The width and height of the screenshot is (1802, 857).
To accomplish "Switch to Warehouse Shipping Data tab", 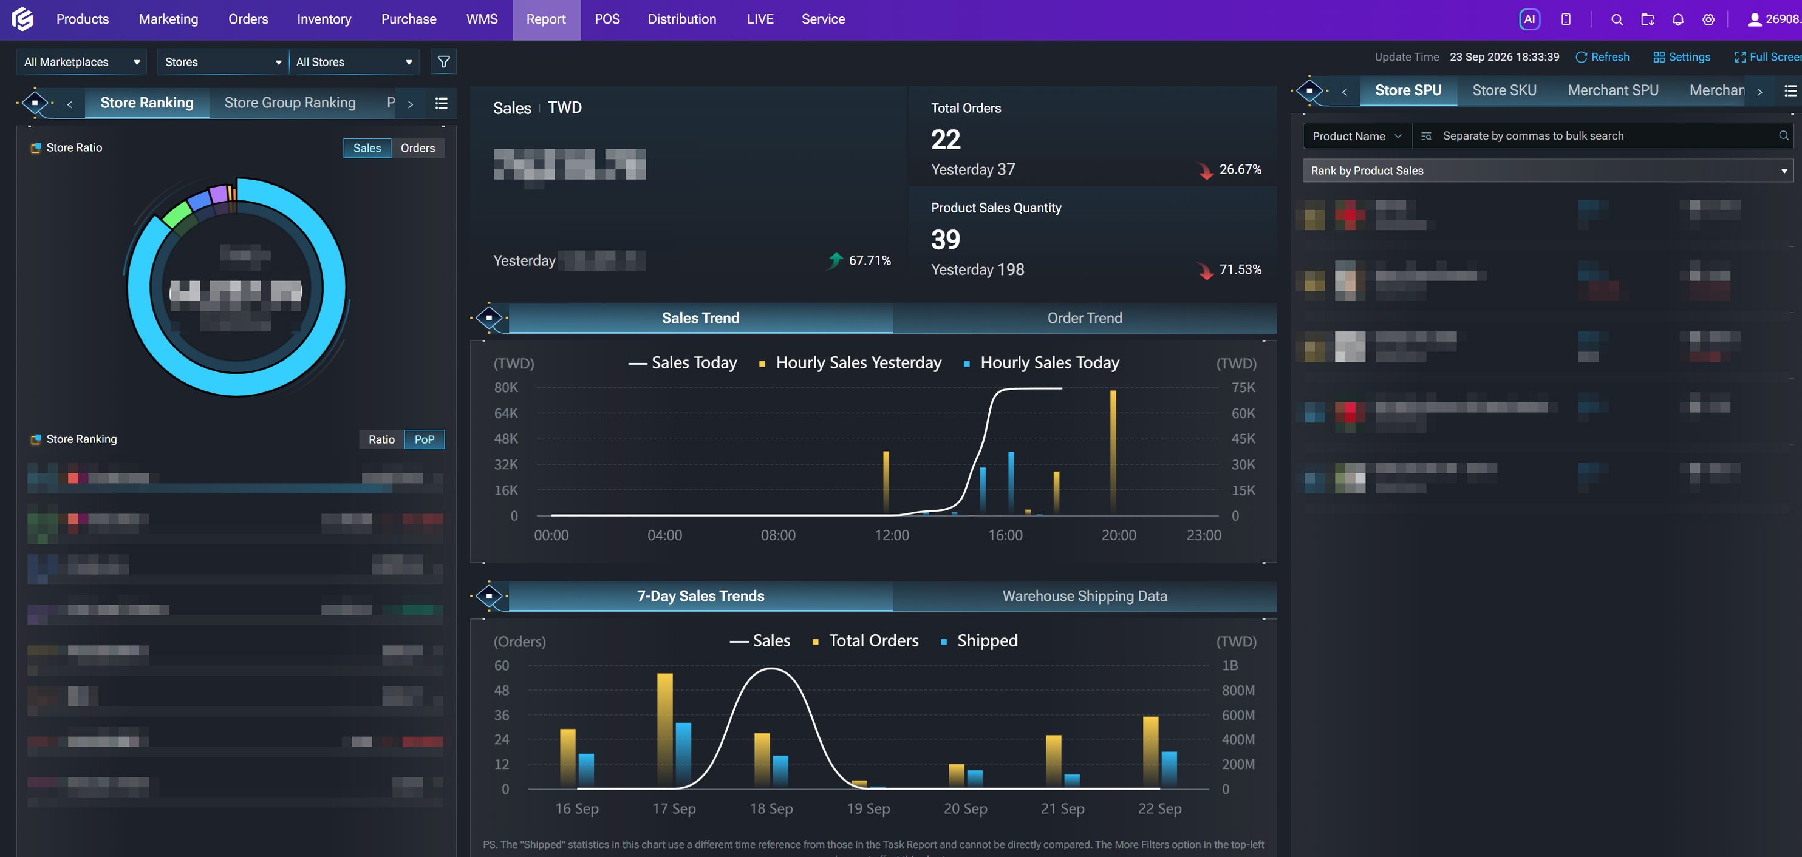I will (x=1084, y=595).
